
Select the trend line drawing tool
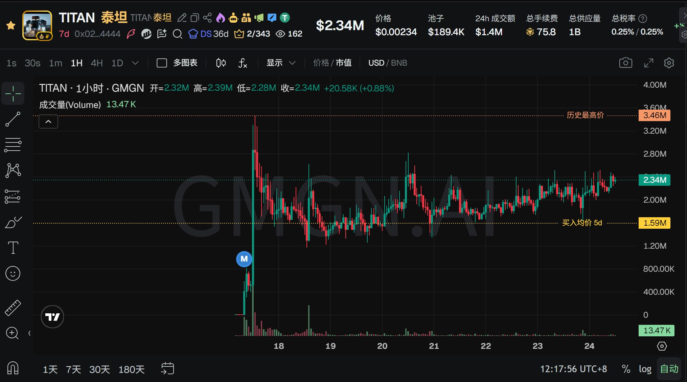(13, 119)
